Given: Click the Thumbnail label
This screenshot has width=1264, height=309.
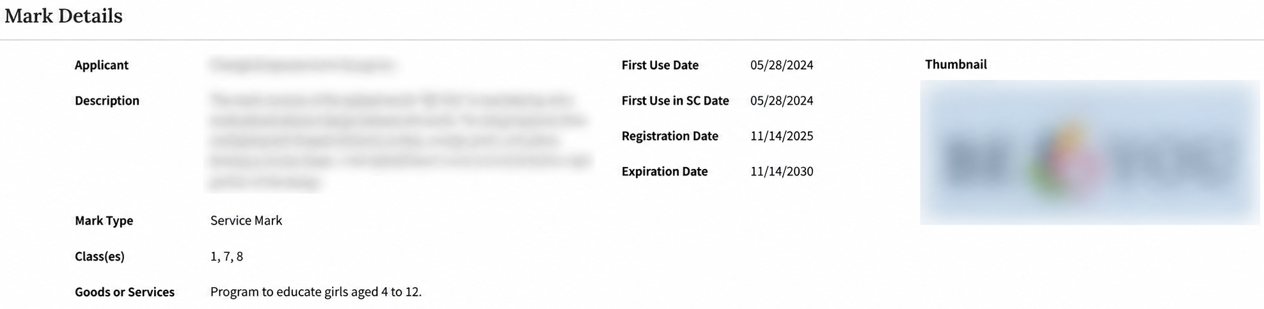Looking at the screenshot, I should (x=956, y=65).
